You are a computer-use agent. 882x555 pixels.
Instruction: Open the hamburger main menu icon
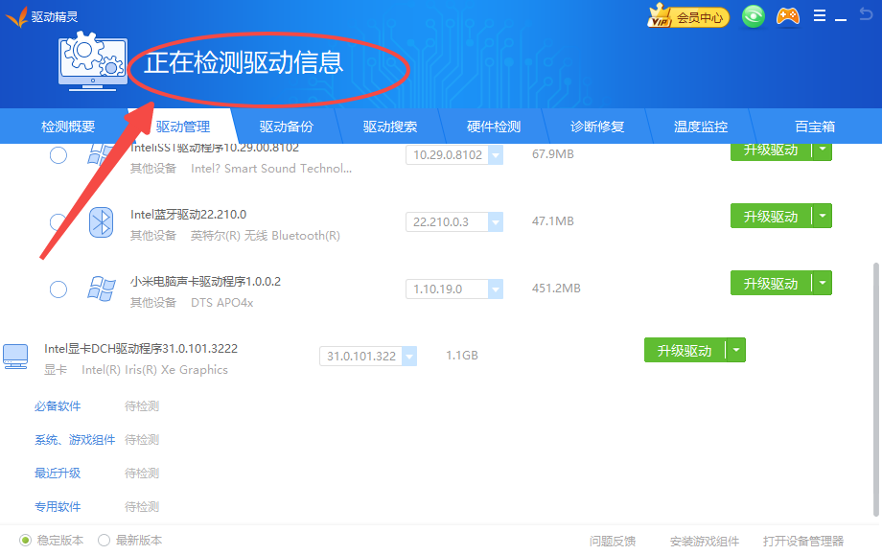(x=820, y=16)
